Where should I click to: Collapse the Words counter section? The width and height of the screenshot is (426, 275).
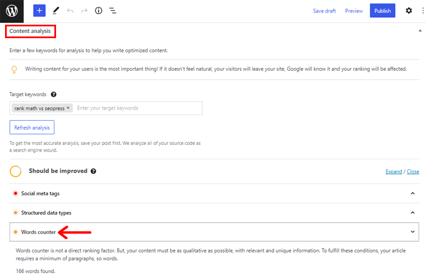(x=214, y=232)
